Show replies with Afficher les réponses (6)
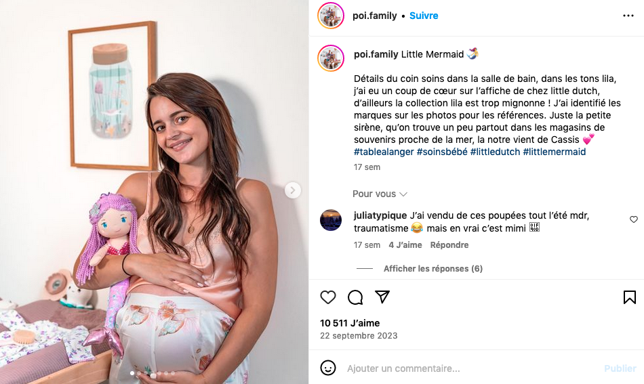The width and height of the screenshot is (644, 384). [x=432, y=269]
